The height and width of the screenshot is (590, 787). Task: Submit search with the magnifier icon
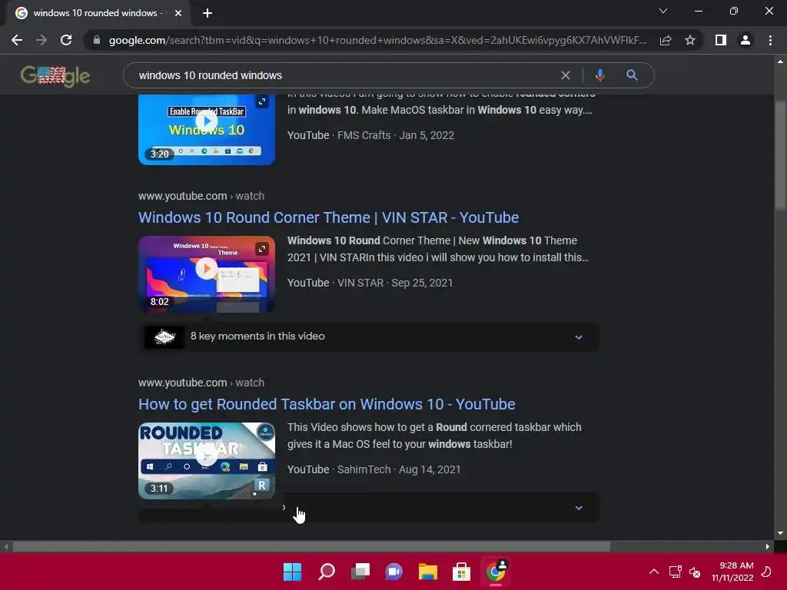click(x=632, y=75)
